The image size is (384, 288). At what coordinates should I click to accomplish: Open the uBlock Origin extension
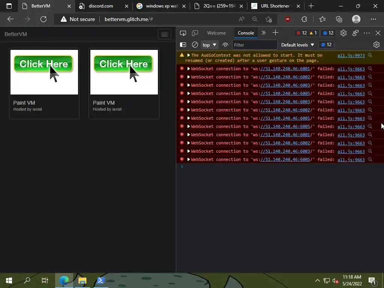(288, 19)
